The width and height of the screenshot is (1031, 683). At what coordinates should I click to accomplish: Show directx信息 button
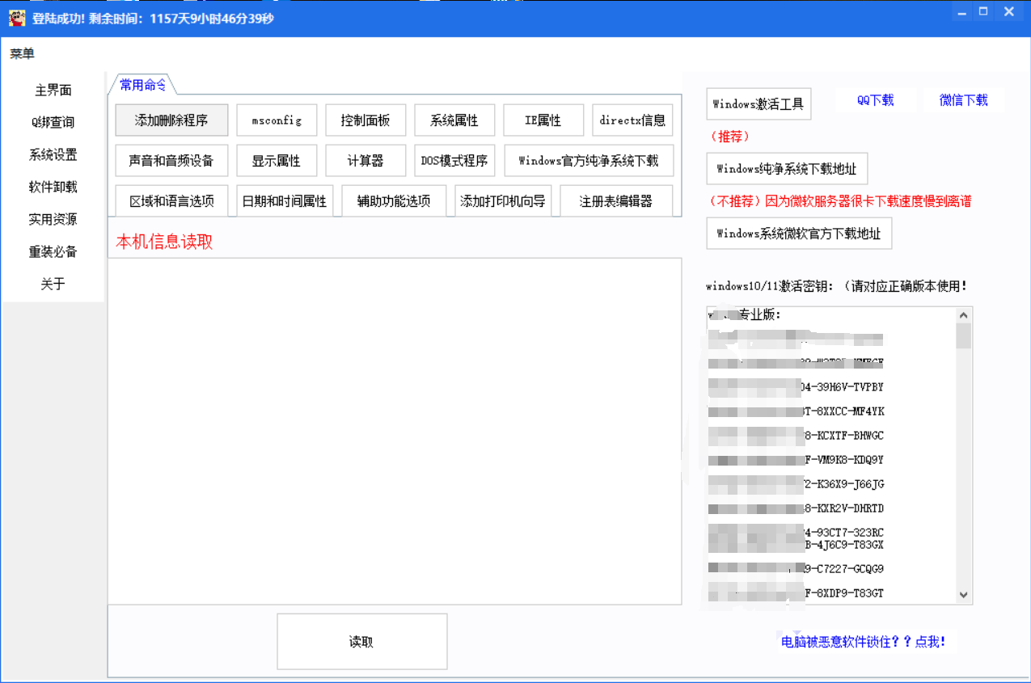[x=632, y=120]
